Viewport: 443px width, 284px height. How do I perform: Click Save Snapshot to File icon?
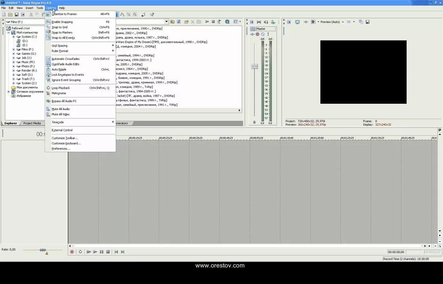click(368, 22)
